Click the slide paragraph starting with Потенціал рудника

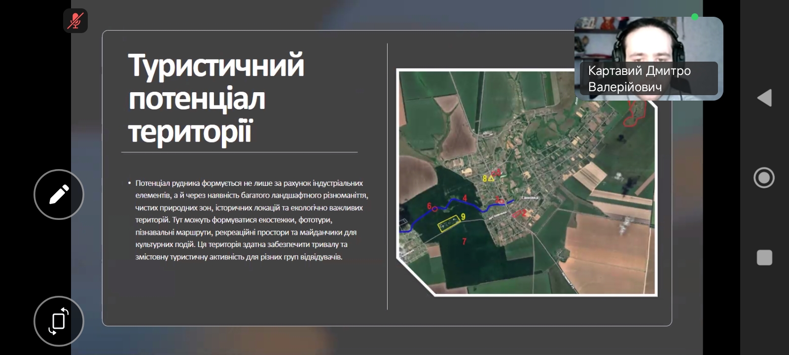[x=251, y=220]
